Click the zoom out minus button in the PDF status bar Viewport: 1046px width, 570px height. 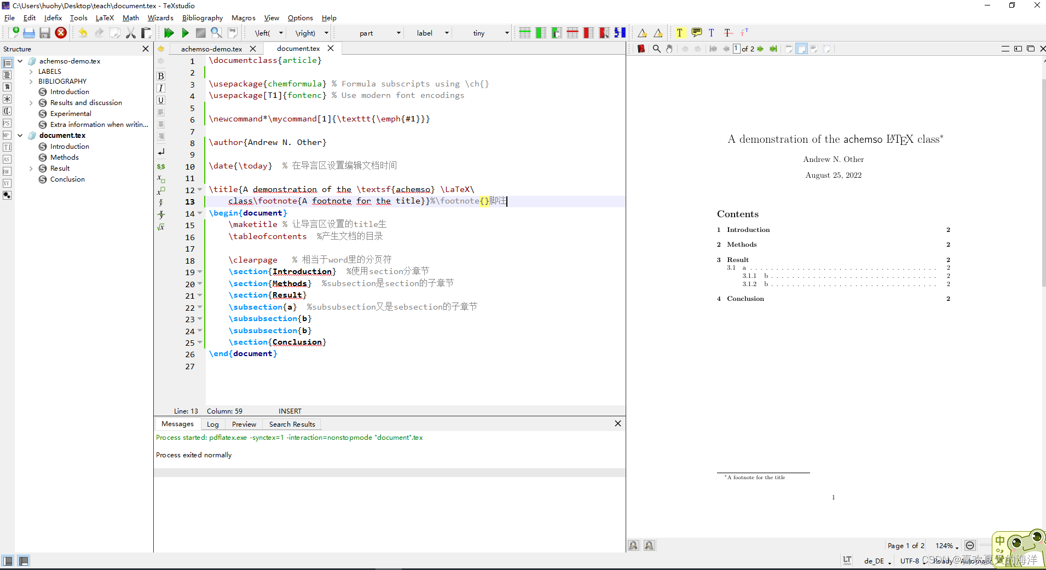click(970, 545)
